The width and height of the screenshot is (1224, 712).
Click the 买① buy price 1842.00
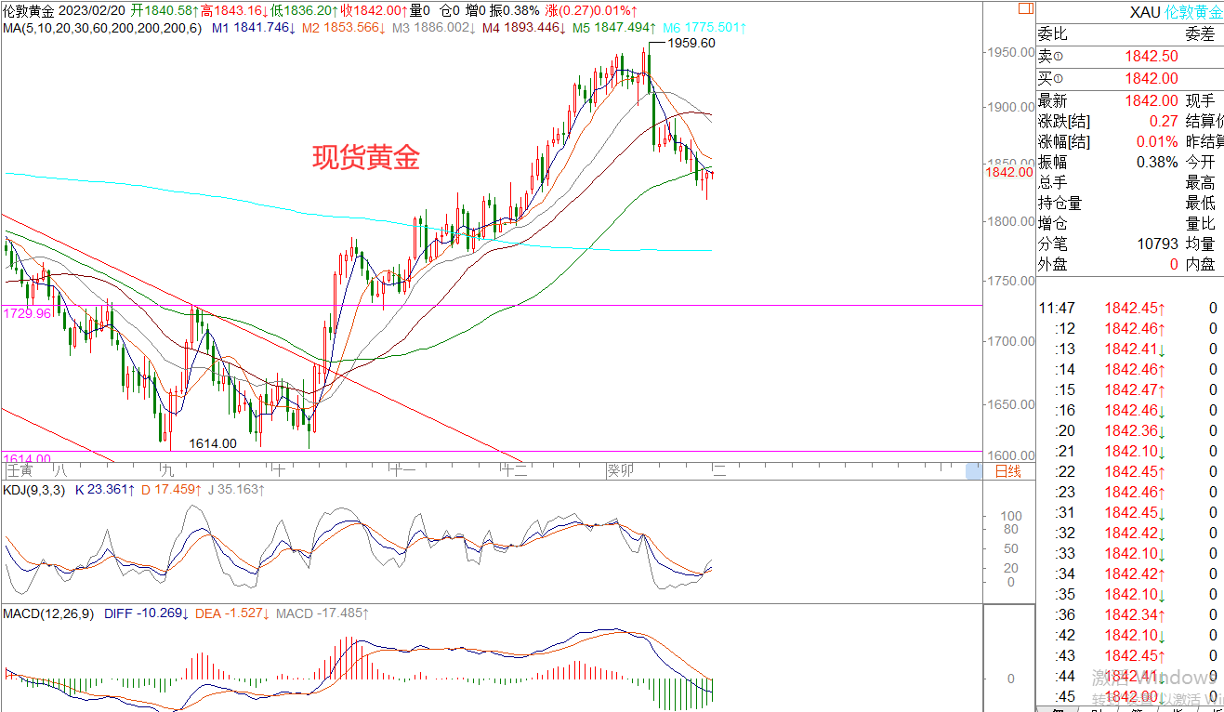(x=1152, y=79)
